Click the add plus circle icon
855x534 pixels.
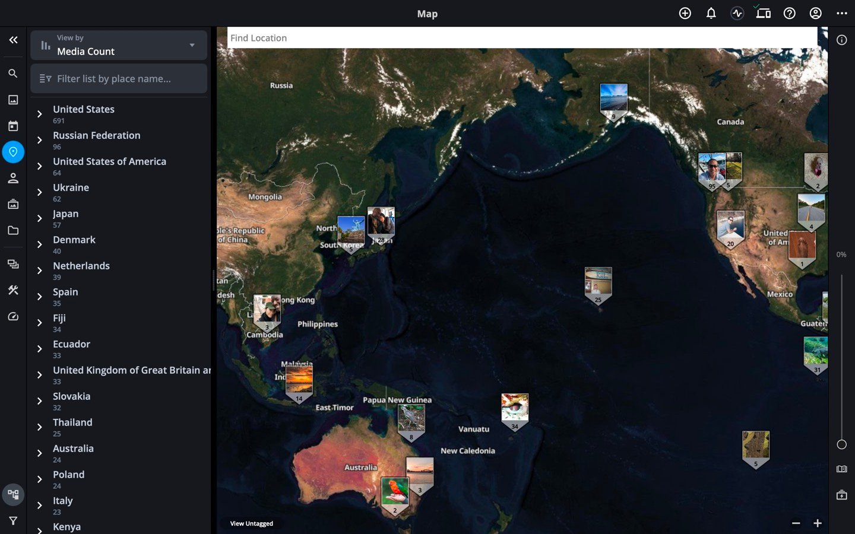[x=685, y=13]
